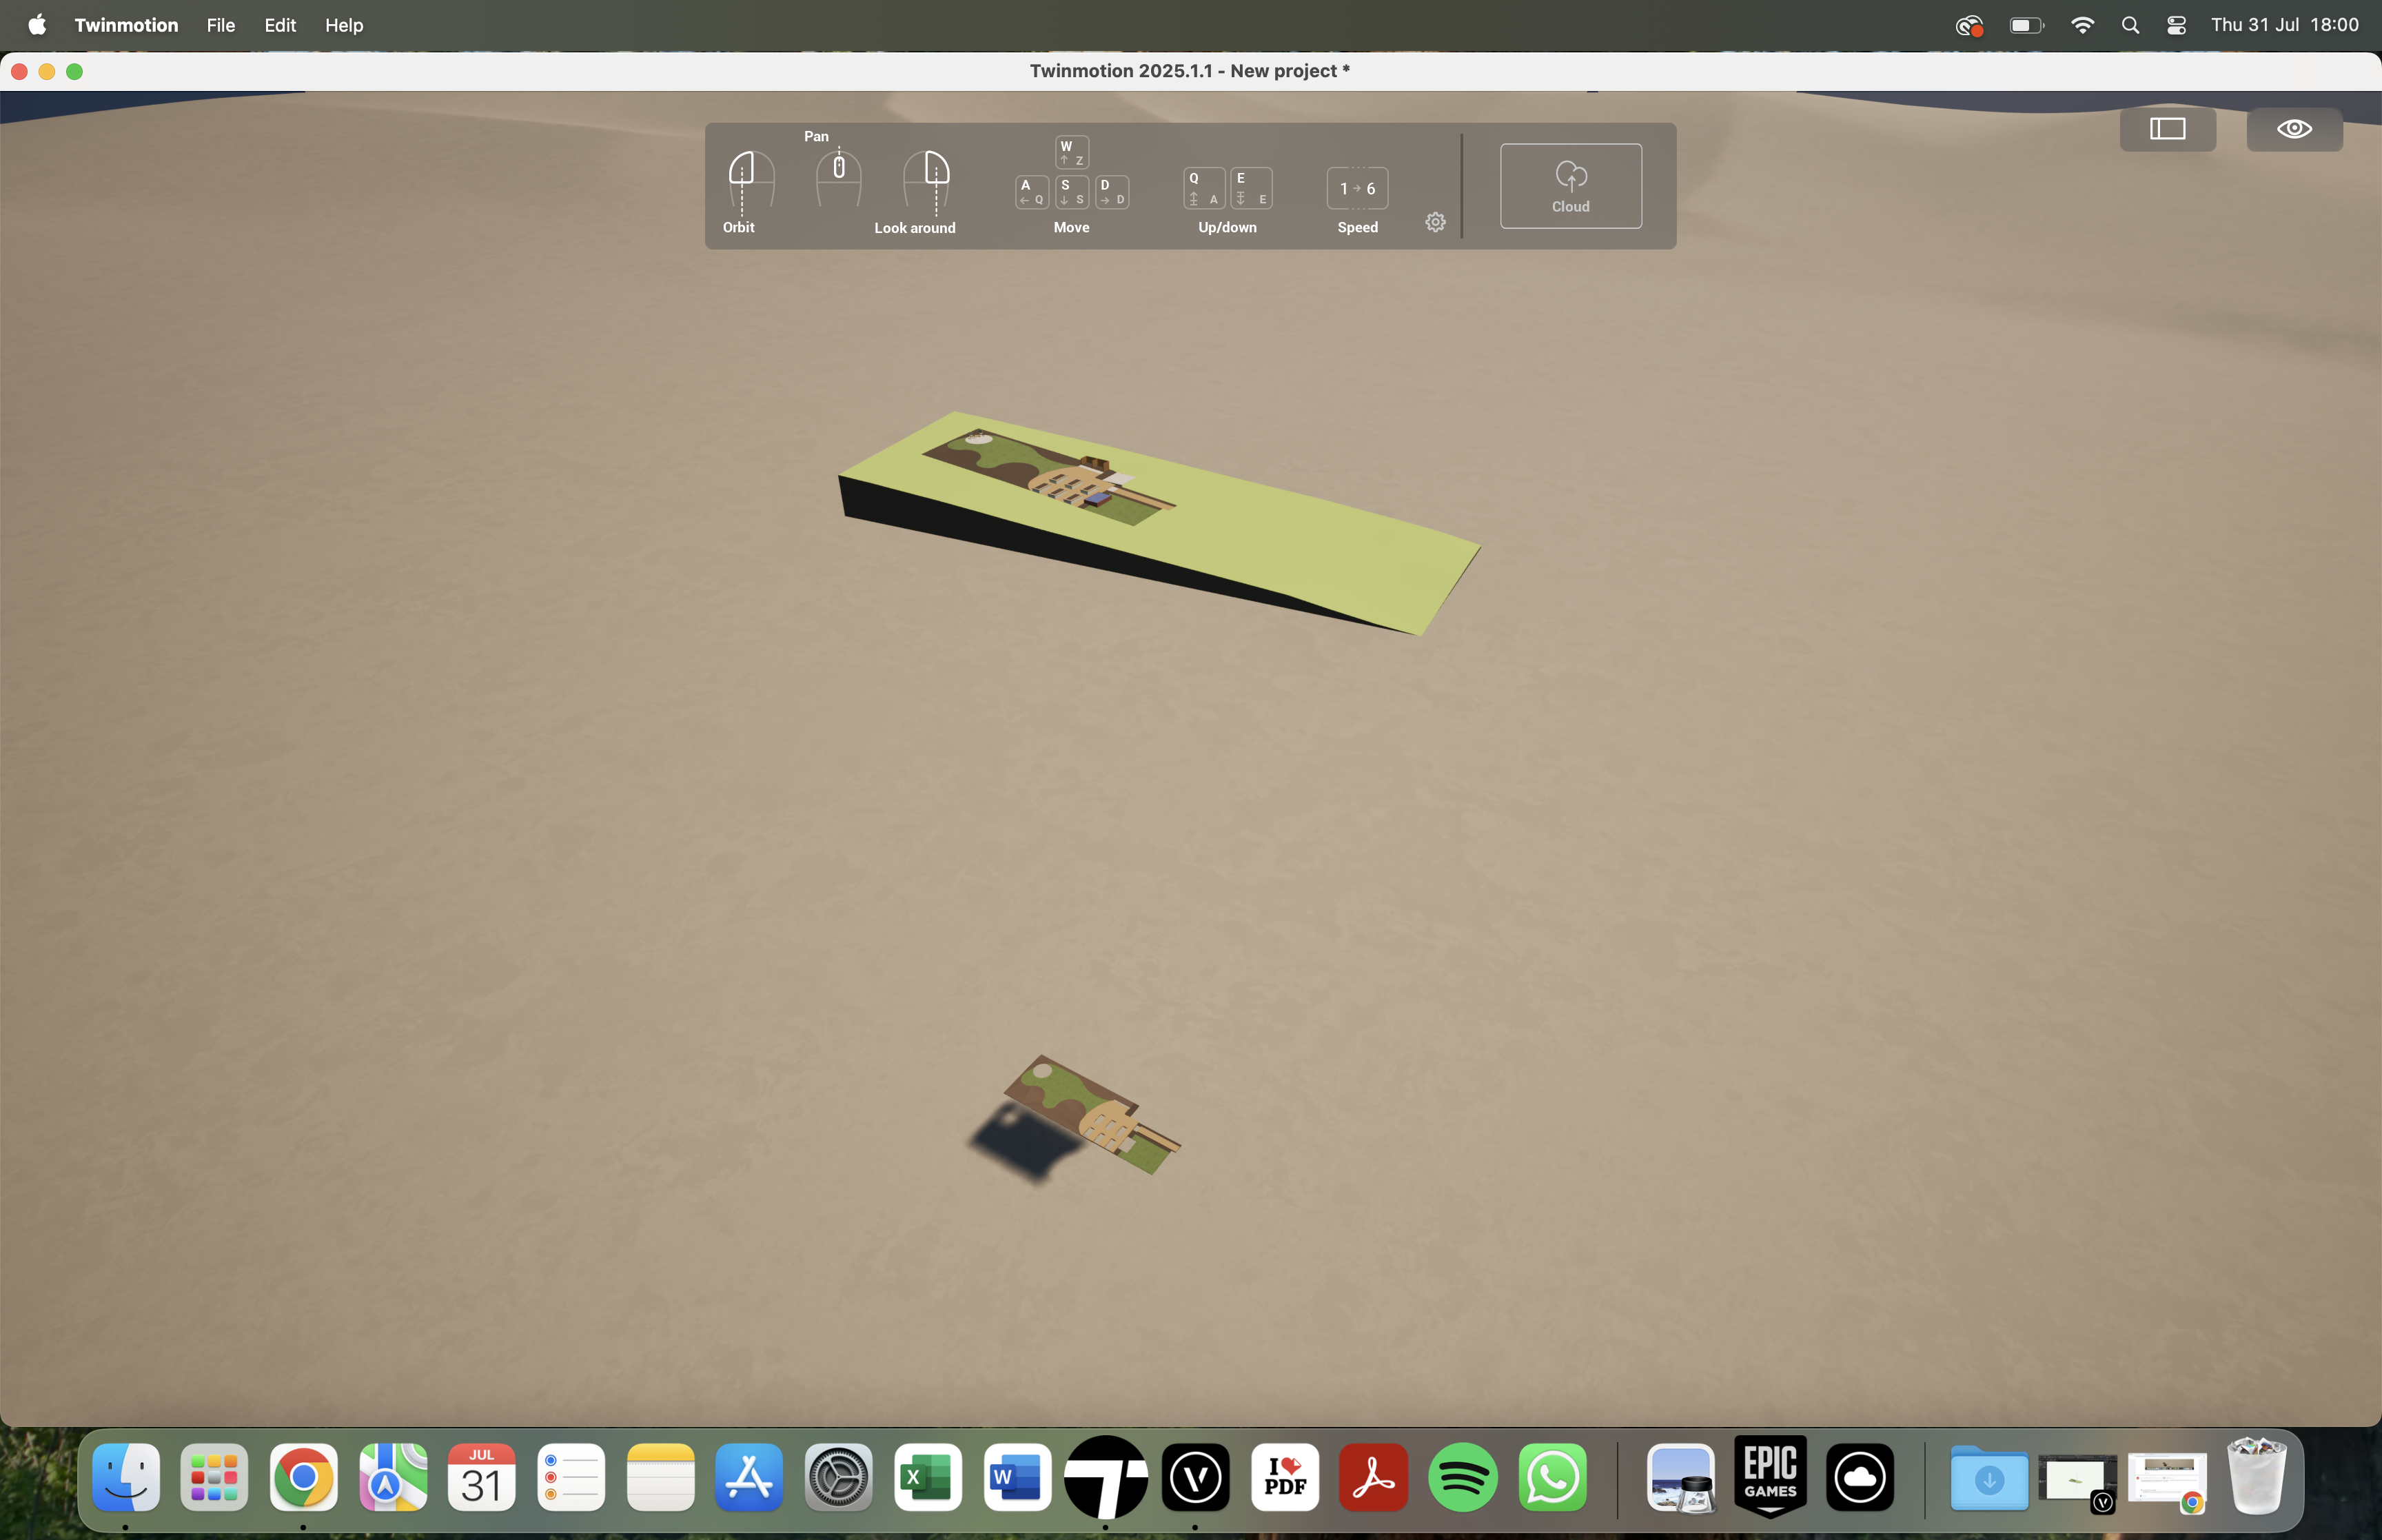
Task: Open the Help menu
Action: pyautogui.click(x=344, y=25)
